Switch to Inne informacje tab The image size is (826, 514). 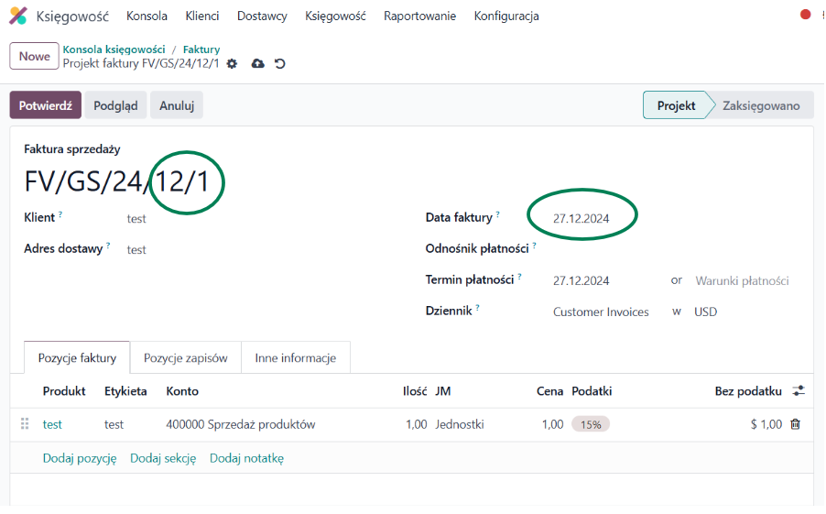[296, 358]
